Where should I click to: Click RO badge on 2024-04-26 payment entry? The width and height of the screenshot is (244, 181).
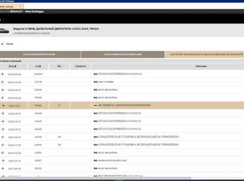tap(95, 74)
